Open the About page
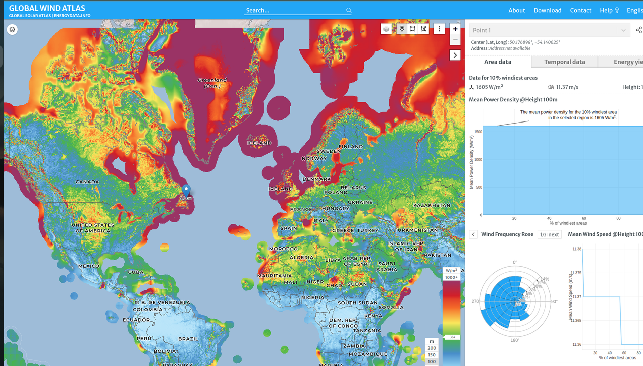Viewport: 643px width, 366px height. point(517,10)
